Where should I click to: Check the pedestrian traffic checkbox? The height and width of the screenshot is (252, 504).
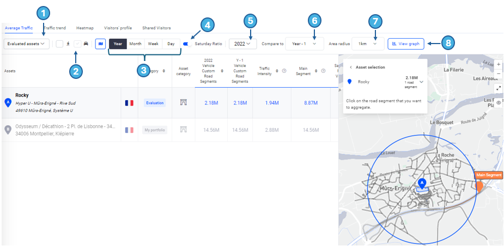[x=59, y=44]
